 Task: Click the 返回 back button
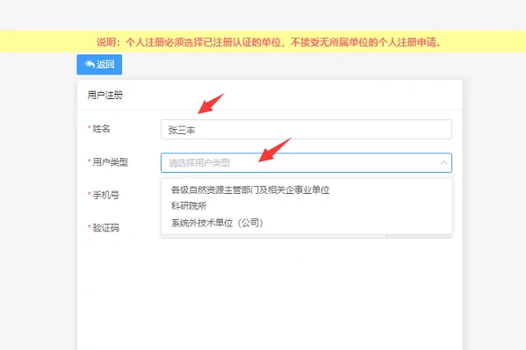(99, 64)
